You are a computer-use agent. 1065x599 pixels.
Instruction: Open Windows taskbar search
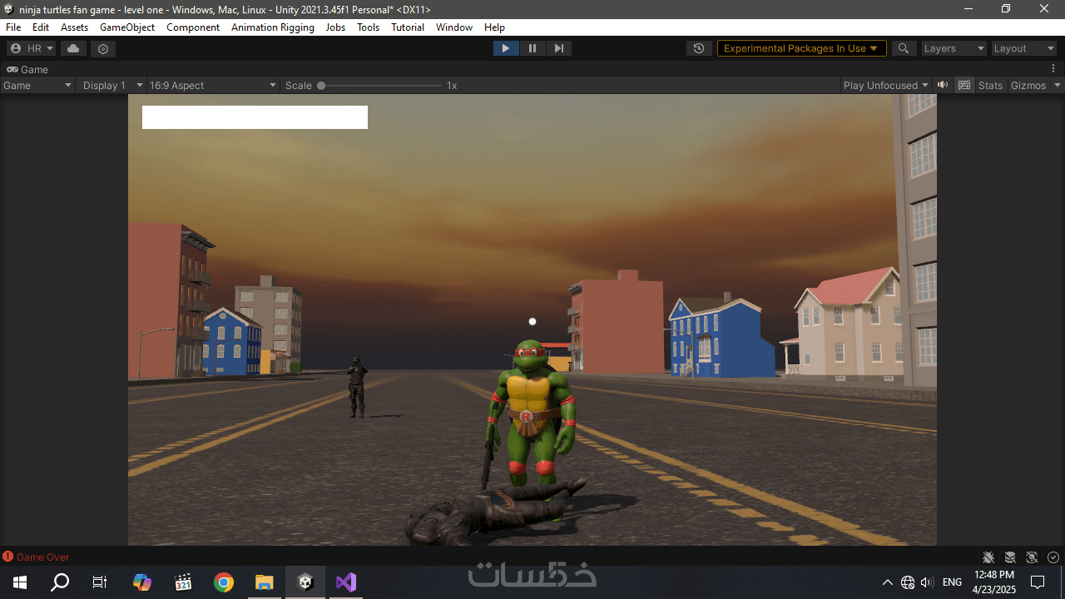60,582
